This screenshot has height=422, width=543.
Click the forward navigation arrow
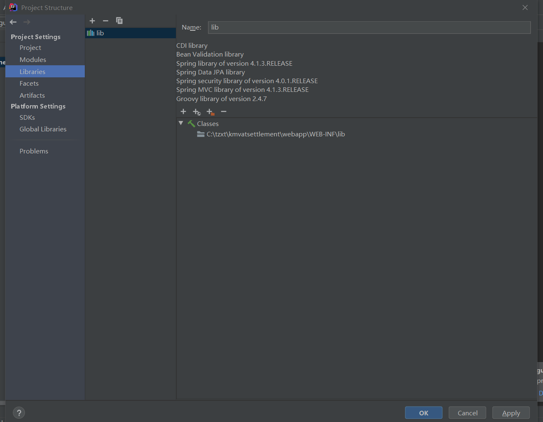pos(27,22)
